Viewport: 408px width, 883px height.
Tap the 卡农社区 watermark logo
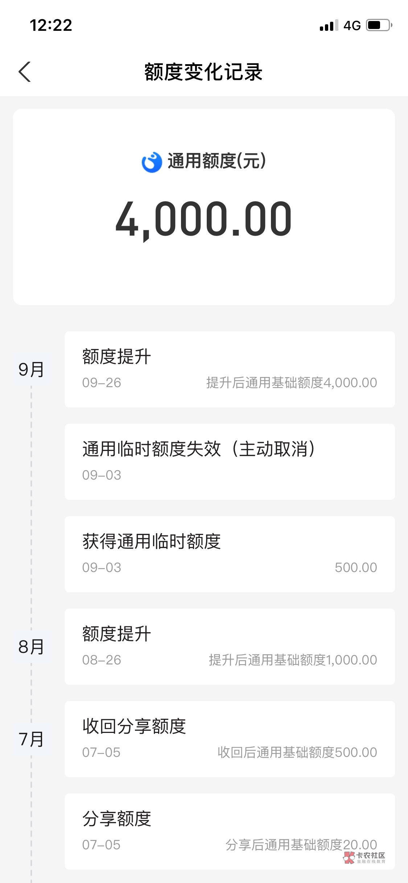click(364, 858)
